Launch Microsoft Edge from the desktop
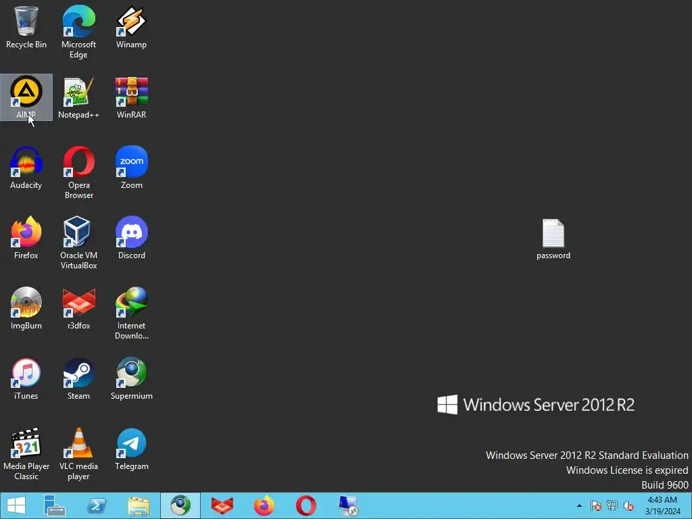 pyautogui.click(x=78, y=32)
